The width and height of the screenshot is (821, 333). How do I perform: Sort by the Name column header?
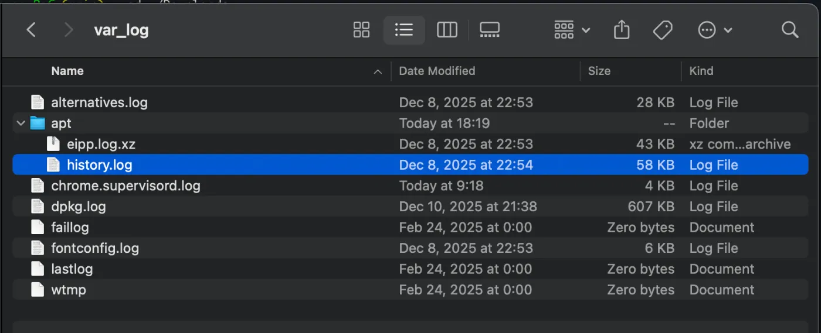pos(67,71)
